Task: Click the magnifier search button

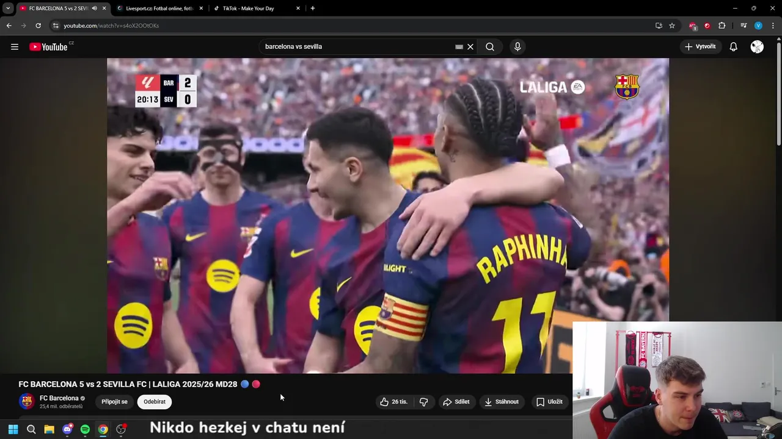Action: (490, 47)
